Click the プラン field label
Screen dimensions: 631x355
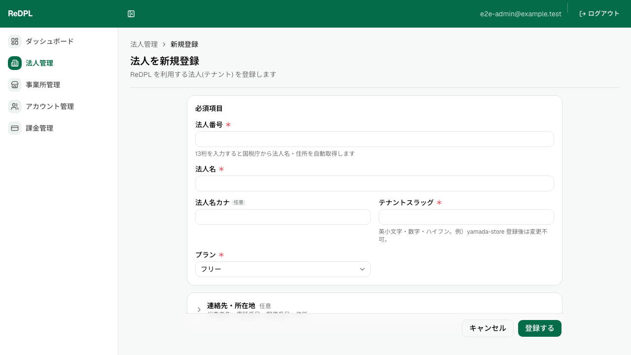pos(206,255)
